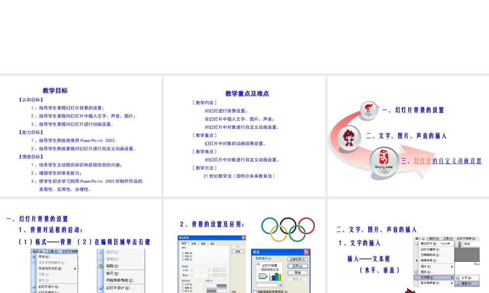Viewport: 489px width, 293px height.
Task: Click the Olympic torch icon on the outline slide
Action: pos(369,111)
